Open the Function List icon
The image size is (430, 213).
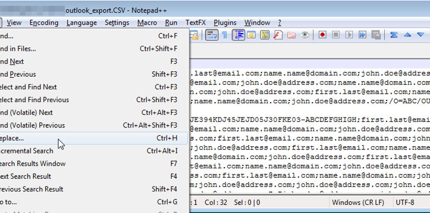[278, 35]
